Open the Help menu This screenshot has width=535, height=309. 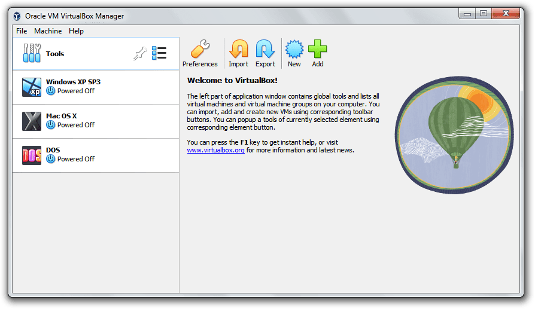(76, 31)
